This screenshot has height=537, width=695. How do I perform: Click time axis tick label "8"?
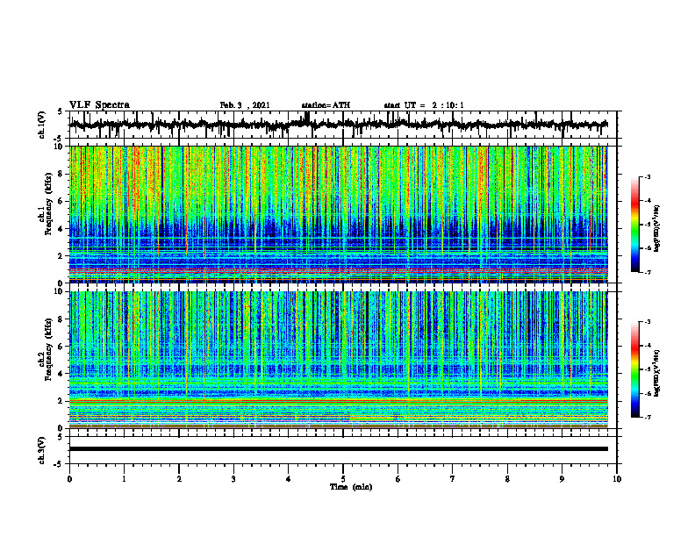[x=507, y=479]
